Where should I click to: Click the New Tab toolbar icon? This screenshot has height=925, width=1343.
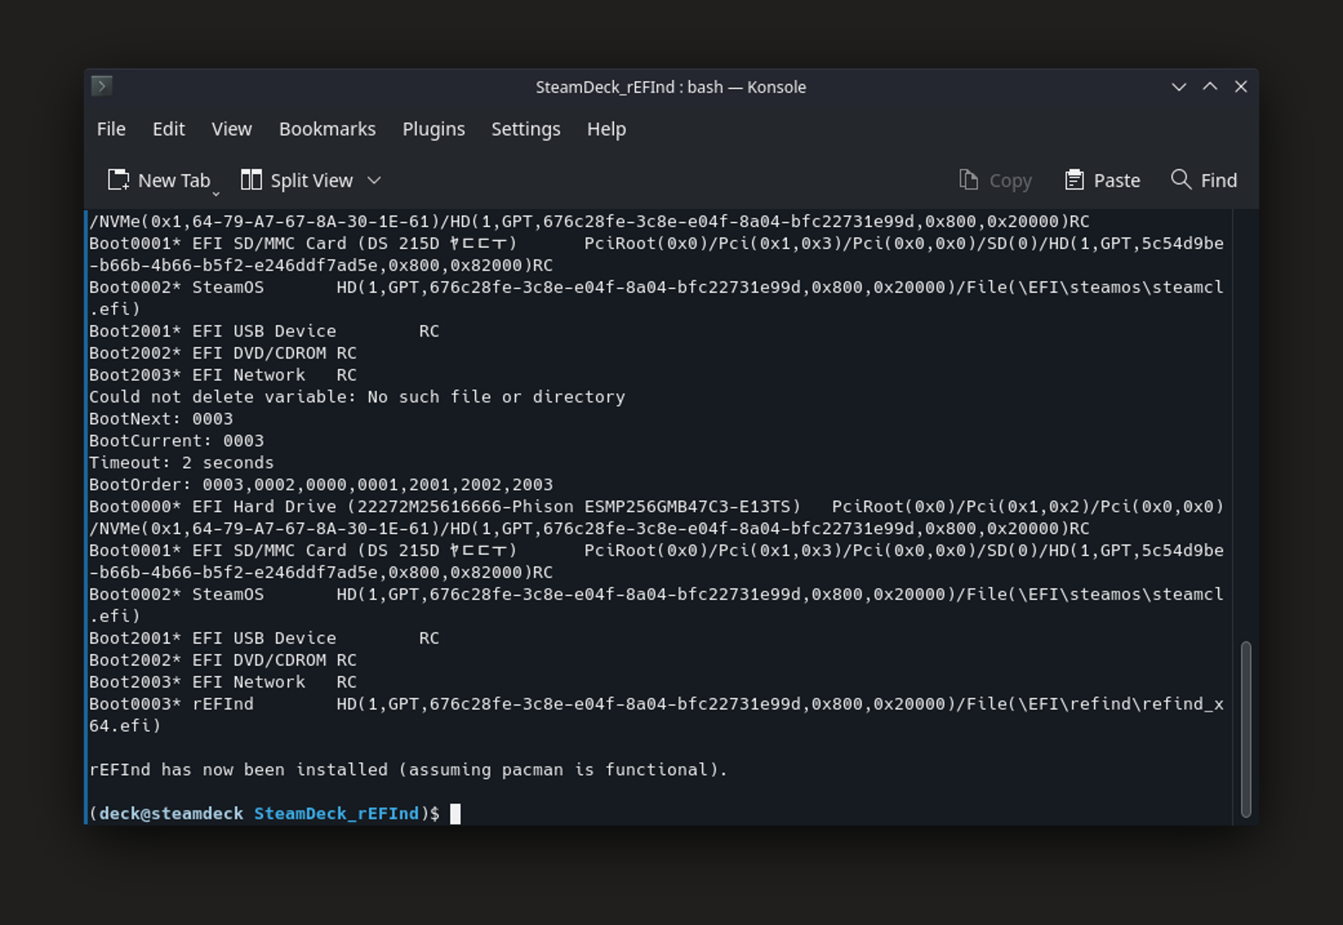(x=119, y=180)
